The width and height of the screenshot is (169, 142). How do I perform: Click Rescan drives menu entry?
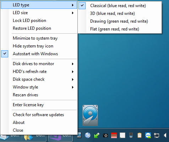[39, 95]
